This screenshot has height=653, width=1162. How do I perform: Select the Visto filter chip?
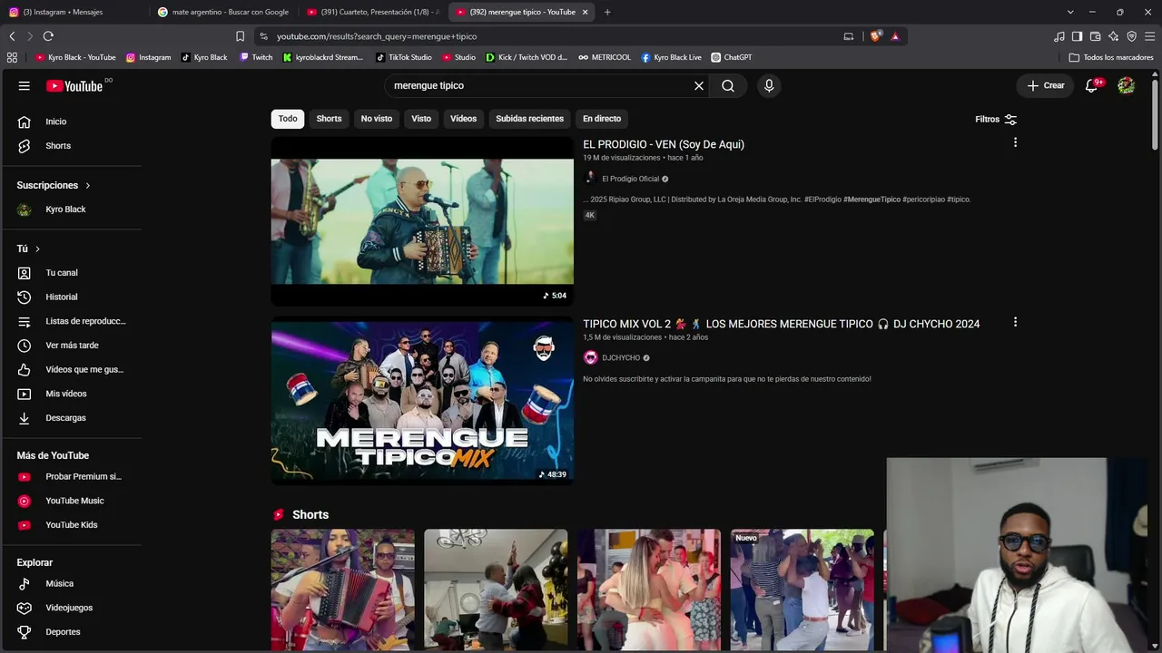tap(421, 119)
